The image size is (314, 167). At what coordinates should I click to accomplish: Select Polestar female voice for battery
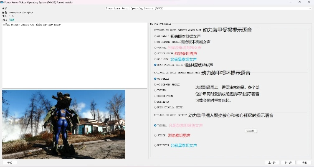point(155,145)
